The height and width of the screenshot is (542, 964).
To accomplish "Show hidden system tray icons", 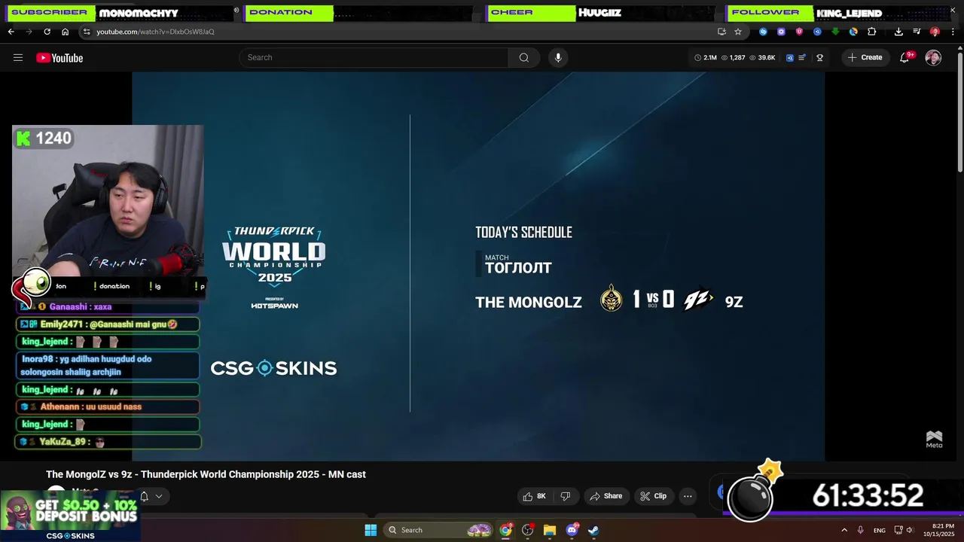I will pos(844,530).
